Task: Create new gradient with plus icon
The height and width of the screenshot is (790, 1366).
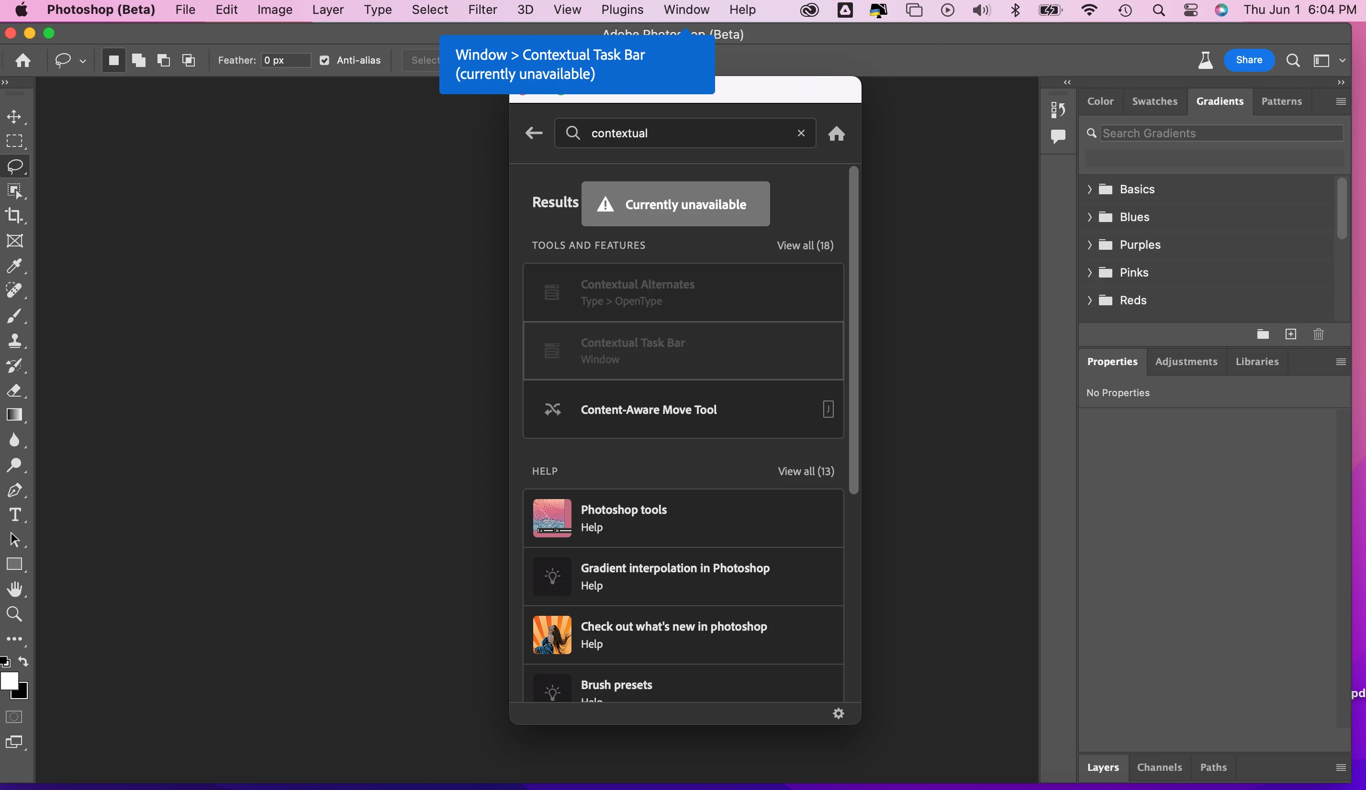Action: coord(1291,334)
